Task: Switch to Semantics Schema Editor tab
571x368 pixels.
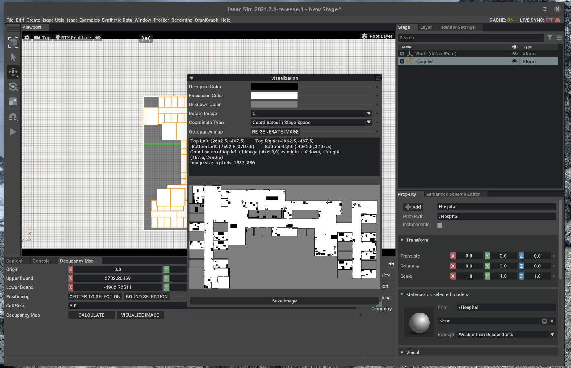Action: click(453, 194)
